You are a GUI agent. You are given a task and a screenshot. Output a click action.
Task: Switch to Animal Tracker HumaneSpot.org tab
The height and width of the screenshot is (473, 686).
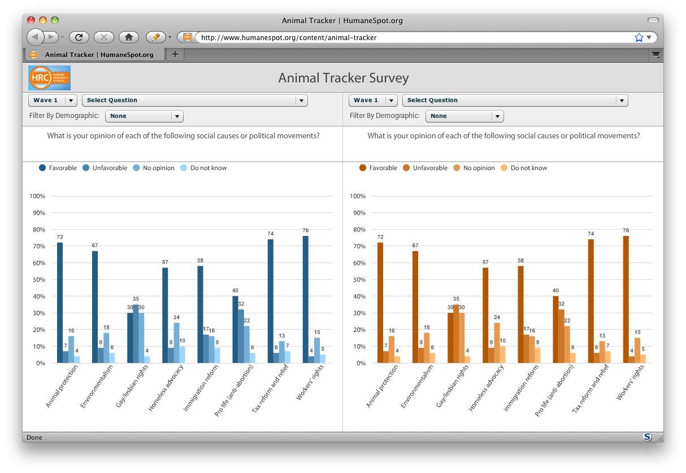(95, 55)
